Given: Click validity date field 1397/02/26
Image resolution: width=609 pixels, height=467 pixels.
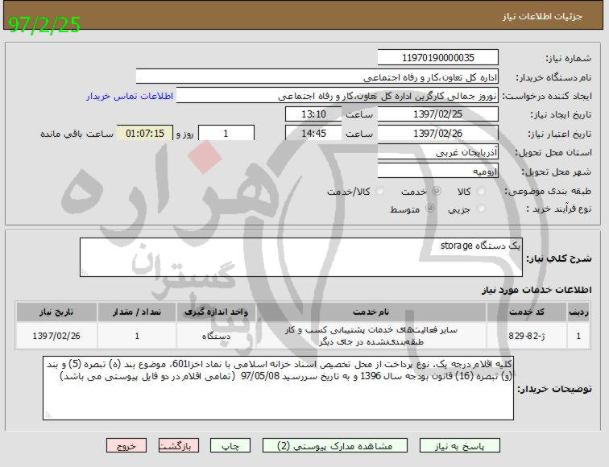Looking at the screenshot, I should [437, 133].
